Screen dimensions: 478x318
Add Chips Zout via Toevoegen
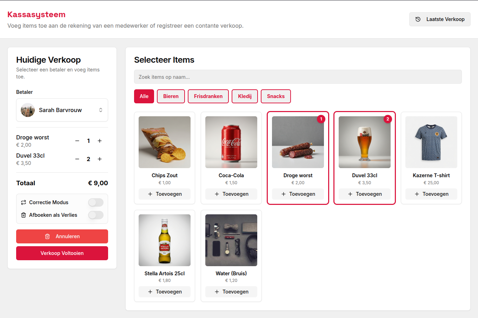tap(165, 194)
